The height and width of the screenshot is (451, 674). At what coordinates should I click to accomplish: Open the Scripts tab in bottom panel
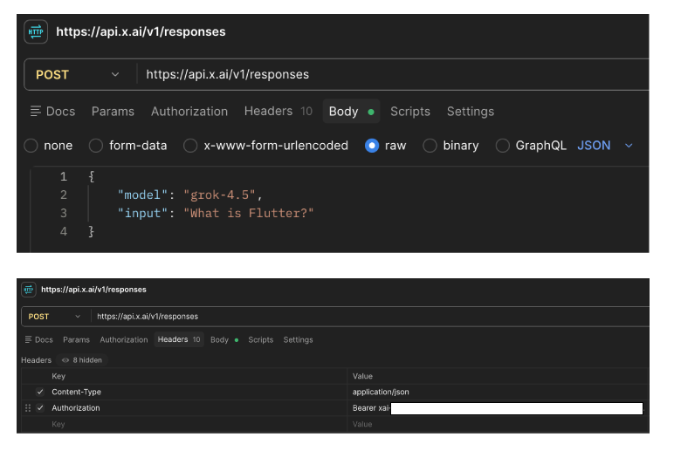click(x=260, y=339)
